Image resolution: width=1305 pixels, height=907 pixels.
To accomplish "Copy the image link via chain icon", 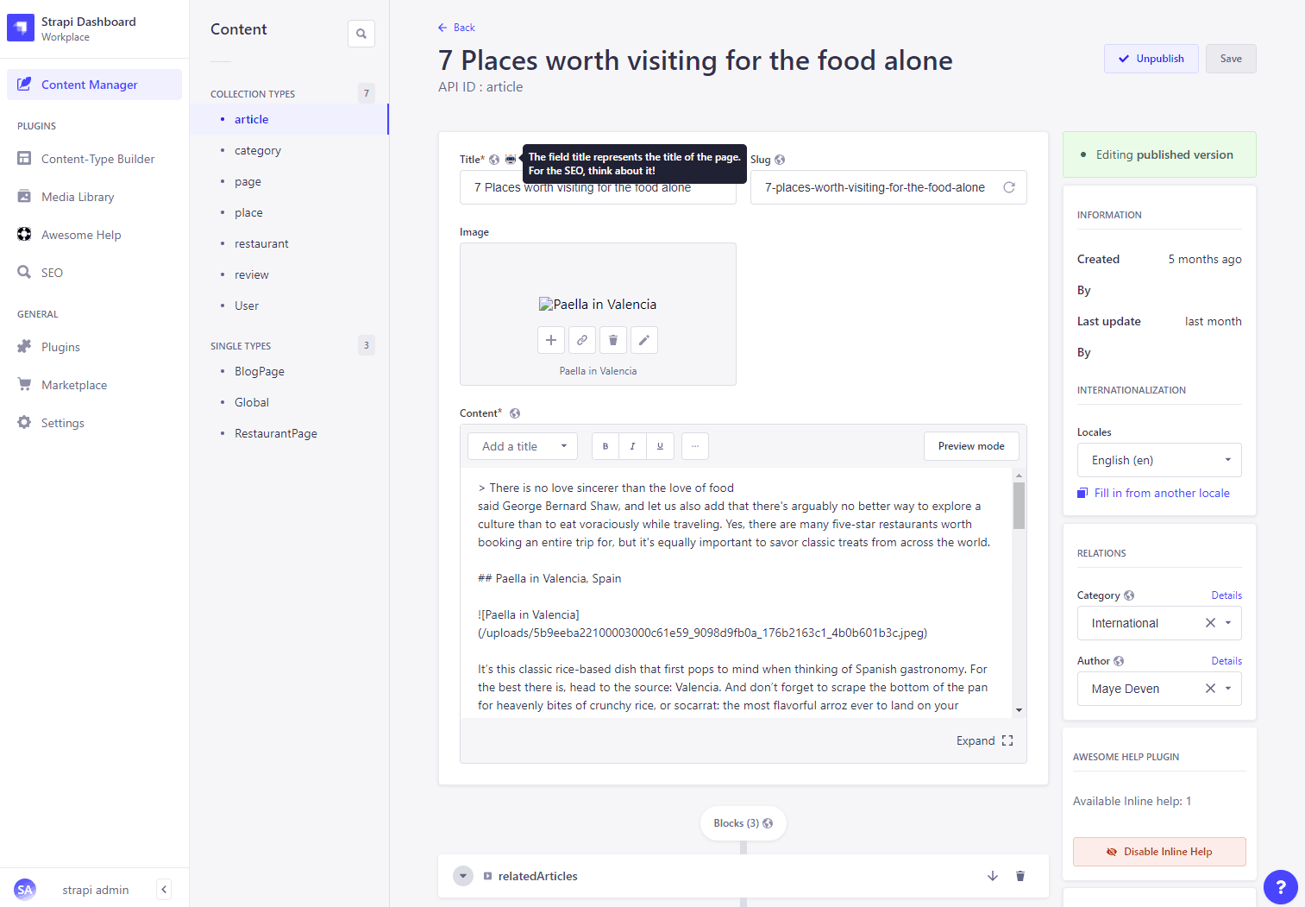I will click(x=582, y=340).
